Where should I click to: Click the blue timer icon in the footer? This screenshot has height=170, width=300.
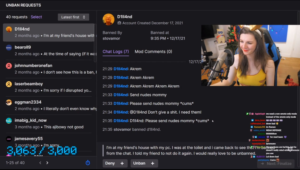click(88, 163)
